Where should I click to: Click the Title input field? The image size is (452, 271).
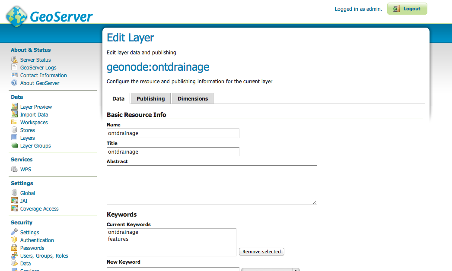coord(173,152)
